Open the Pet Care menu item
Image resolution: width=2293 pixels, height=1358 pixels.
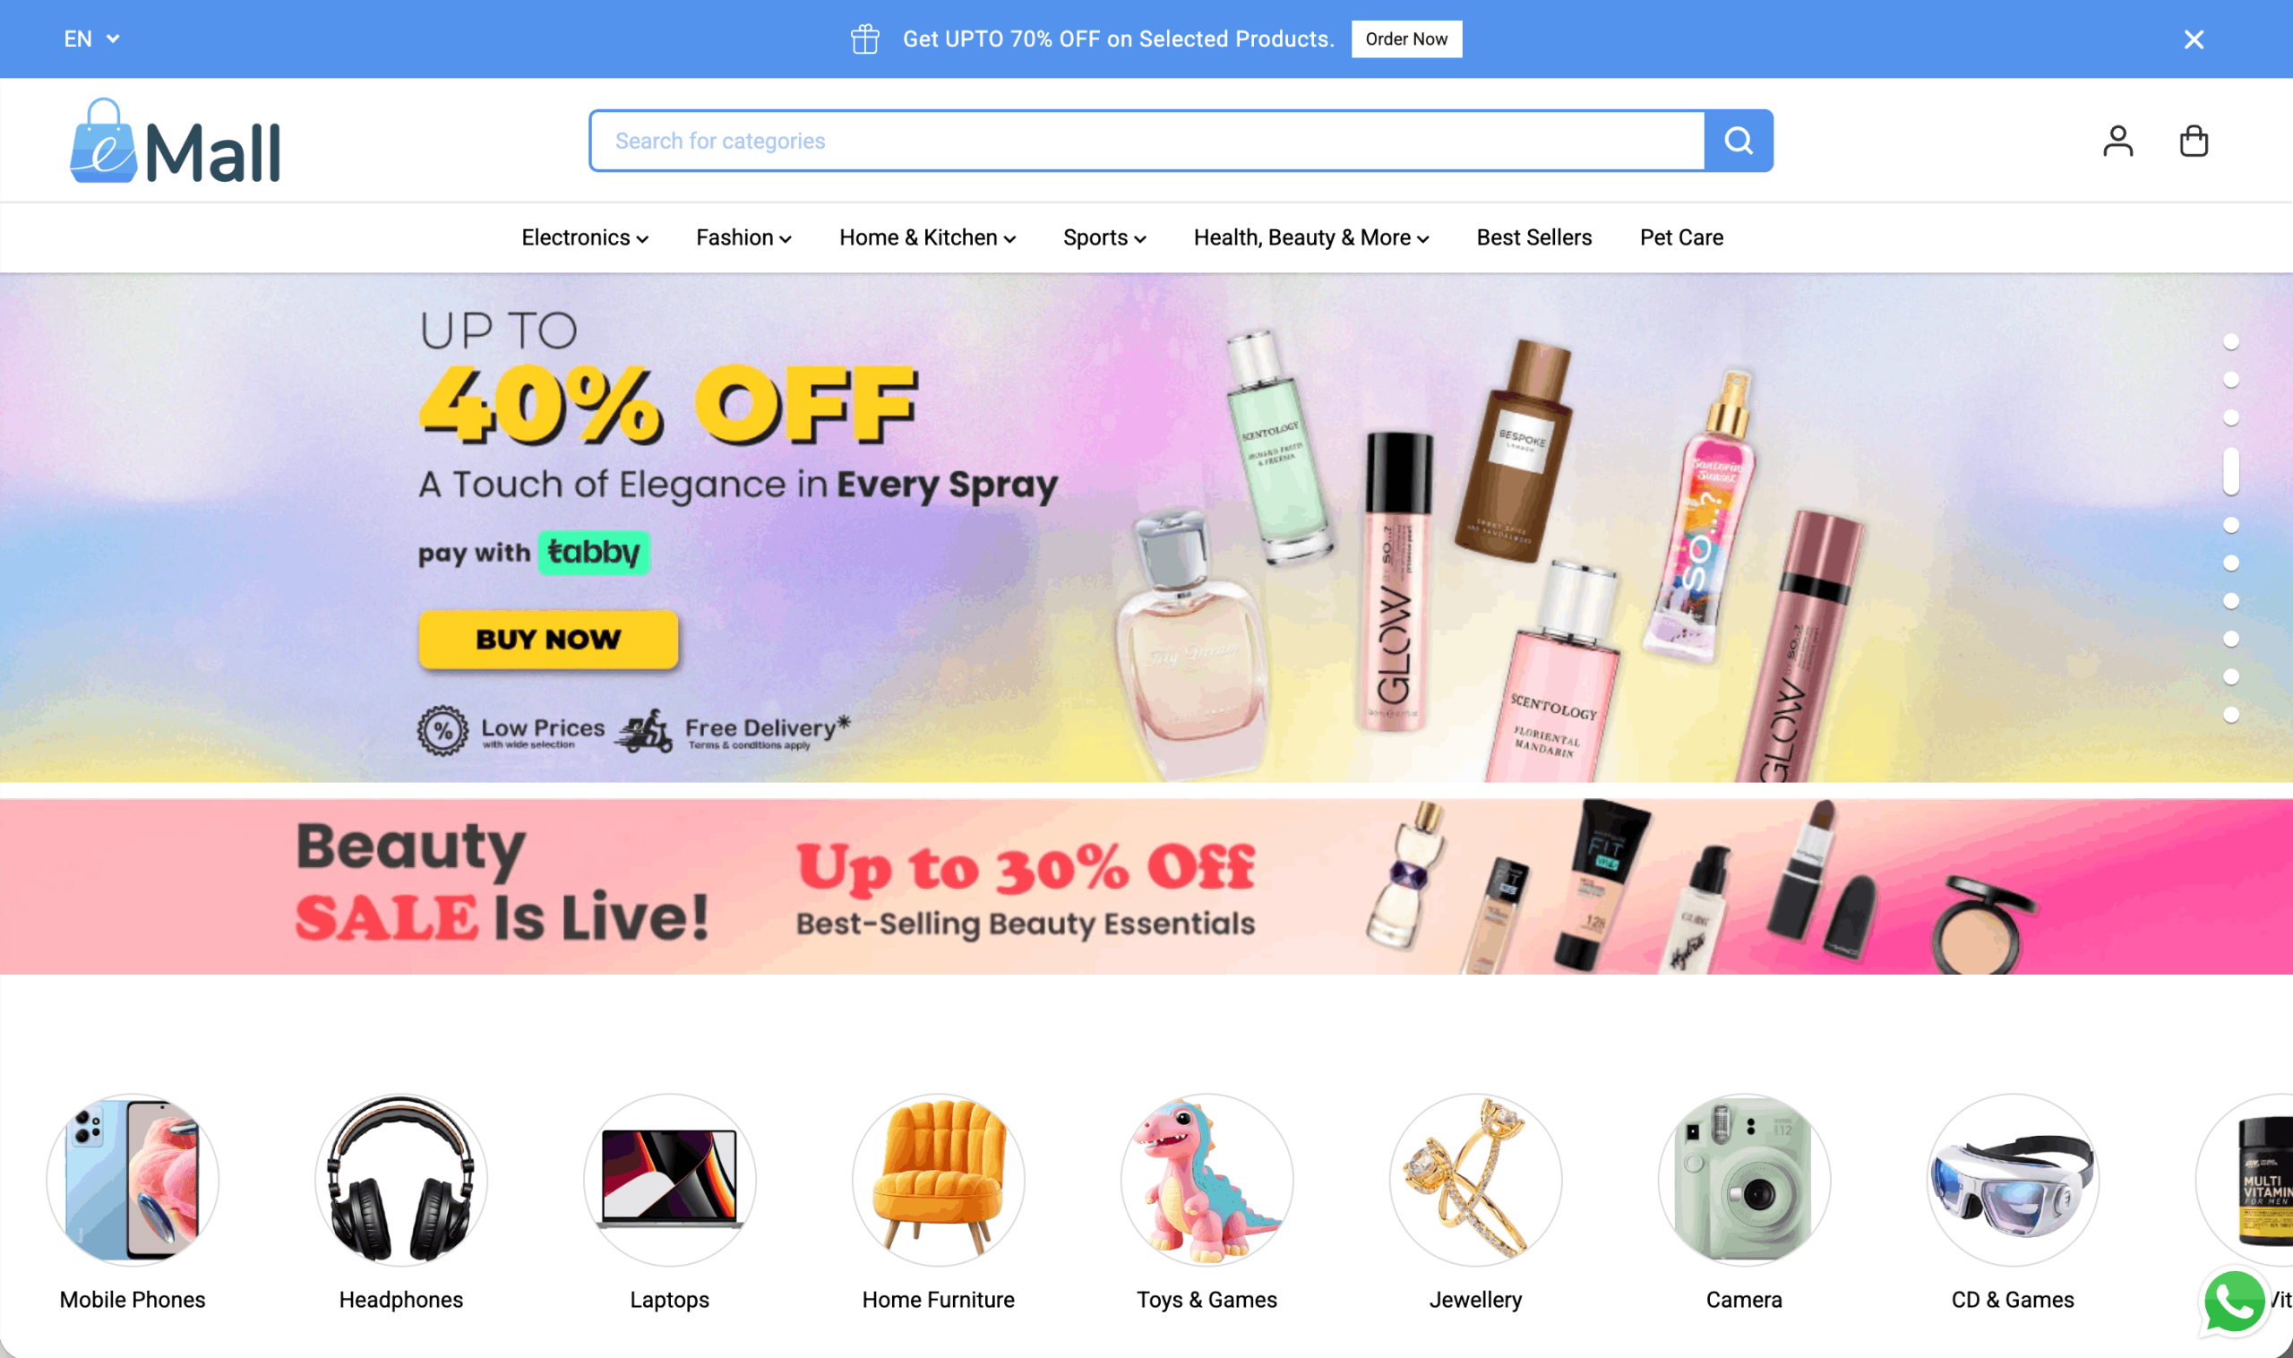tap(1681, 238)
